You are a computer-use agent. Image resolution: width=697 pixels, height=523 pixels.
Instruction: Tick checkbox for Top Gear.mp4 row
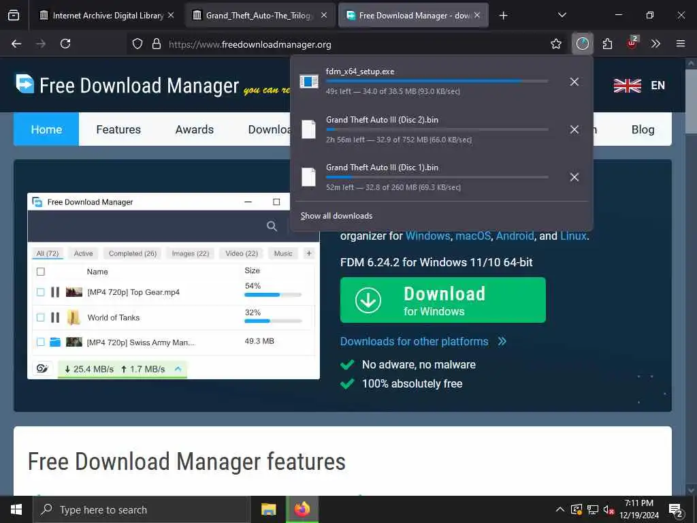[40, 292]
